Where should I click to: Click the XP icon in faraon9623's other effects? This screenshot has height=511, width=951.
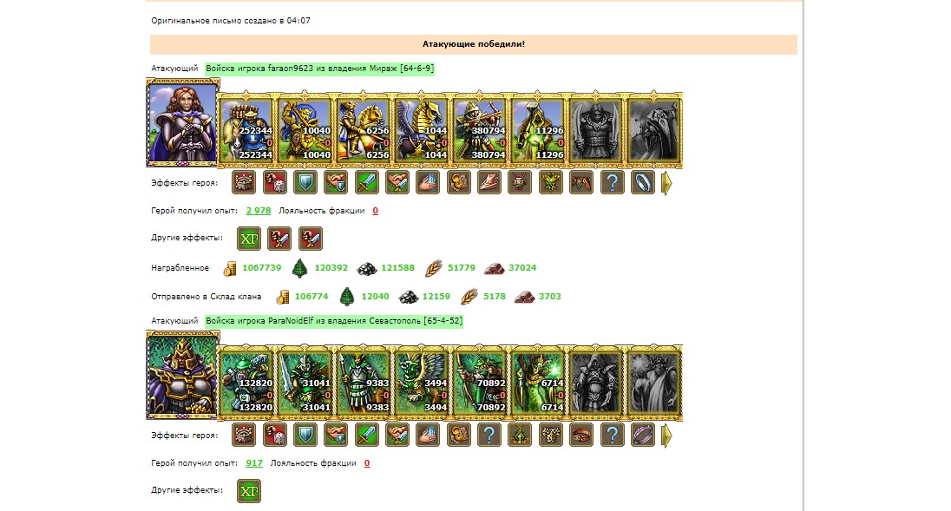(x=249, y=239)
